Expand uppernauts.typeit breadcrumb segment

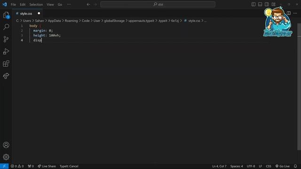pos(141,21)
